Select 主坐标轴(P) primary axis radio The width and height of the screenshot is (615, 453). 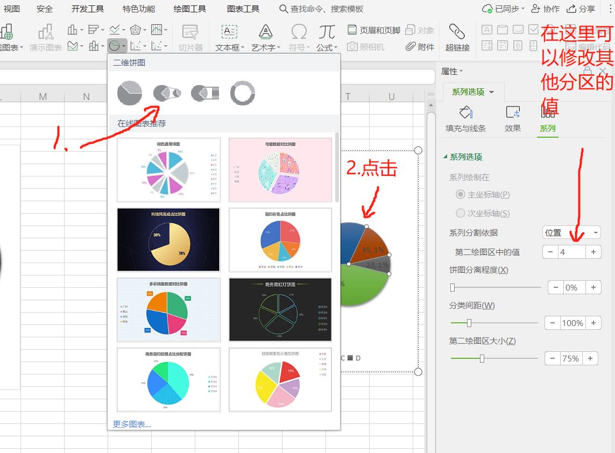pyautogui.click(x=461, y=195)
